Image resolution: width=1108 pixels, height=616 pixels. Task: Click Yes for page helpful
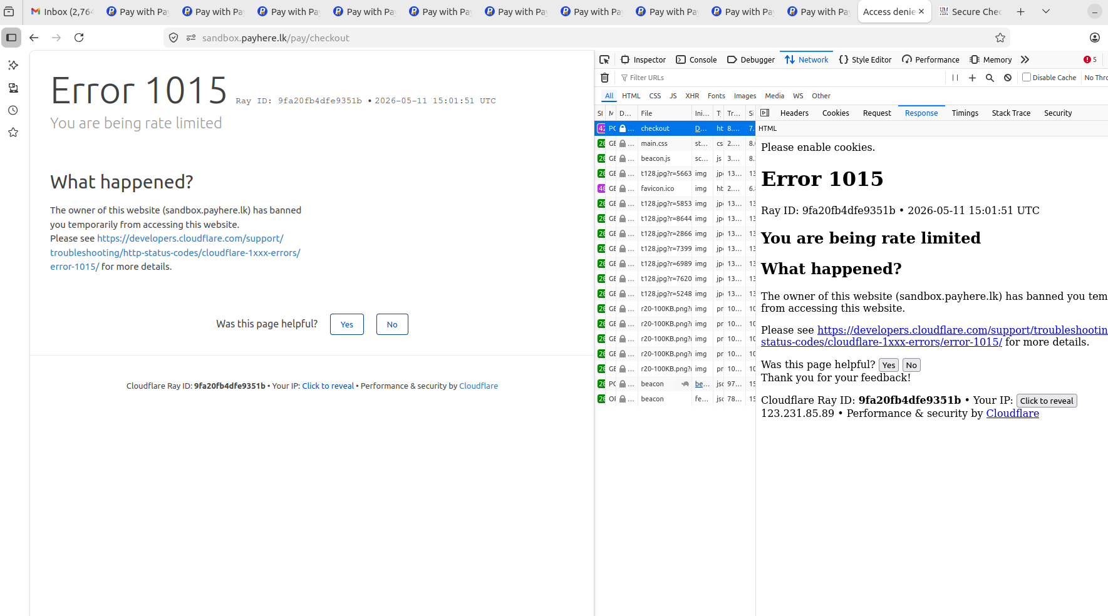click(347, 324)
